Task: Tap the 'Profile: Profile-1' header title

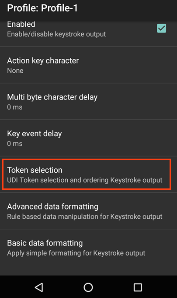Action: [42, 8]
